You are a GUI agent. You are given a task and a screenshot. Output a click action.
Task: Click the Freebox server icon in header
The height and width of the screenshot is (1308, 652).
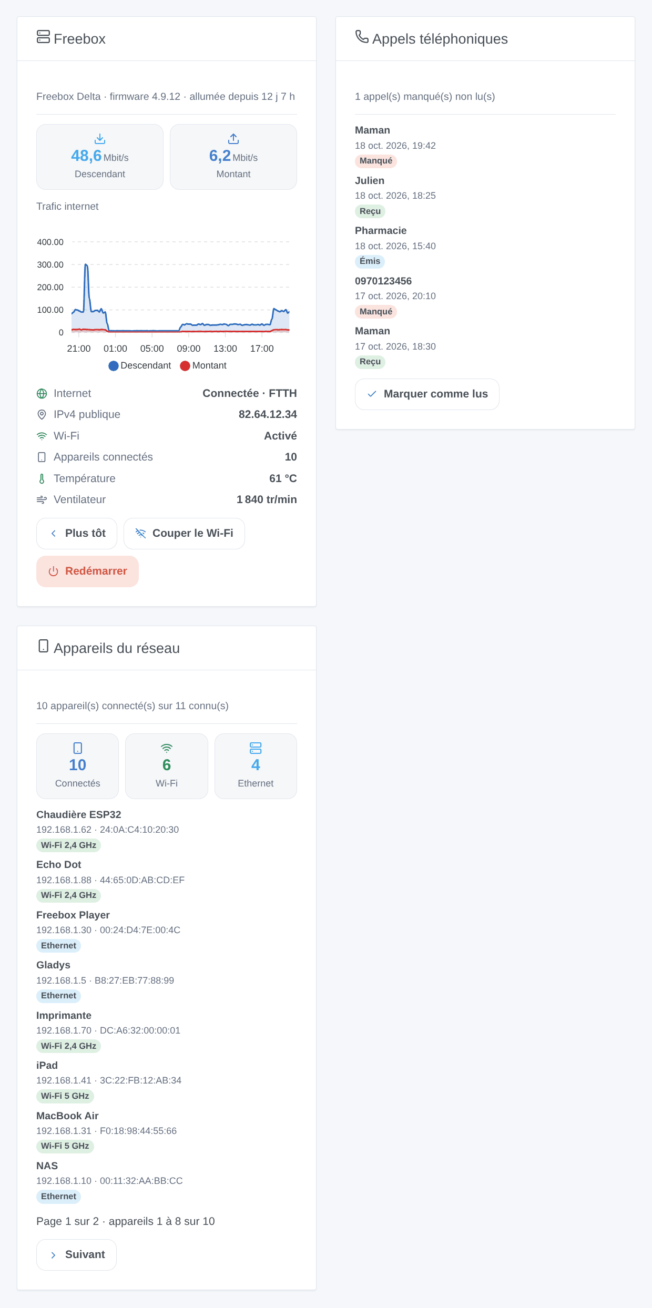point(44,37)
